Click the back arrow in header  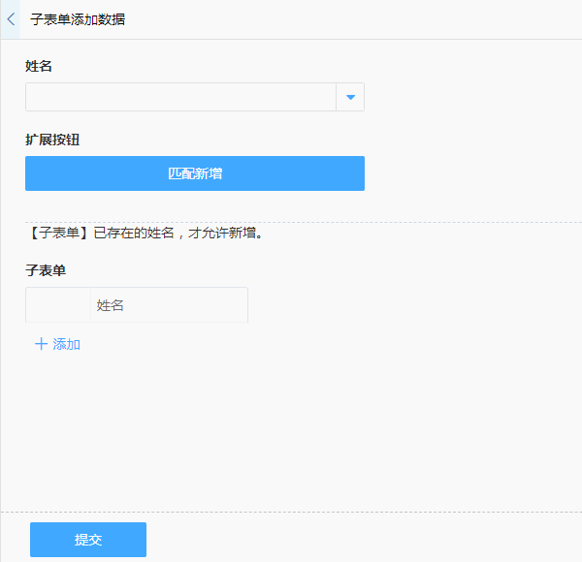point(11,19)
